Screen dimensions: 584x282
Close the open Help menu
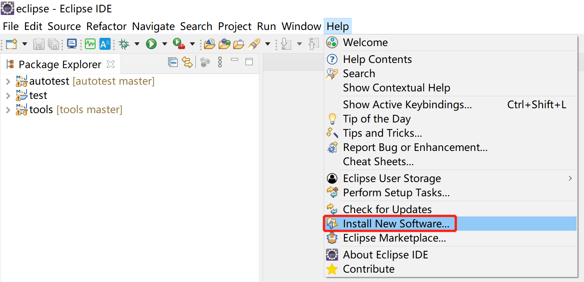tap(338, 26)
